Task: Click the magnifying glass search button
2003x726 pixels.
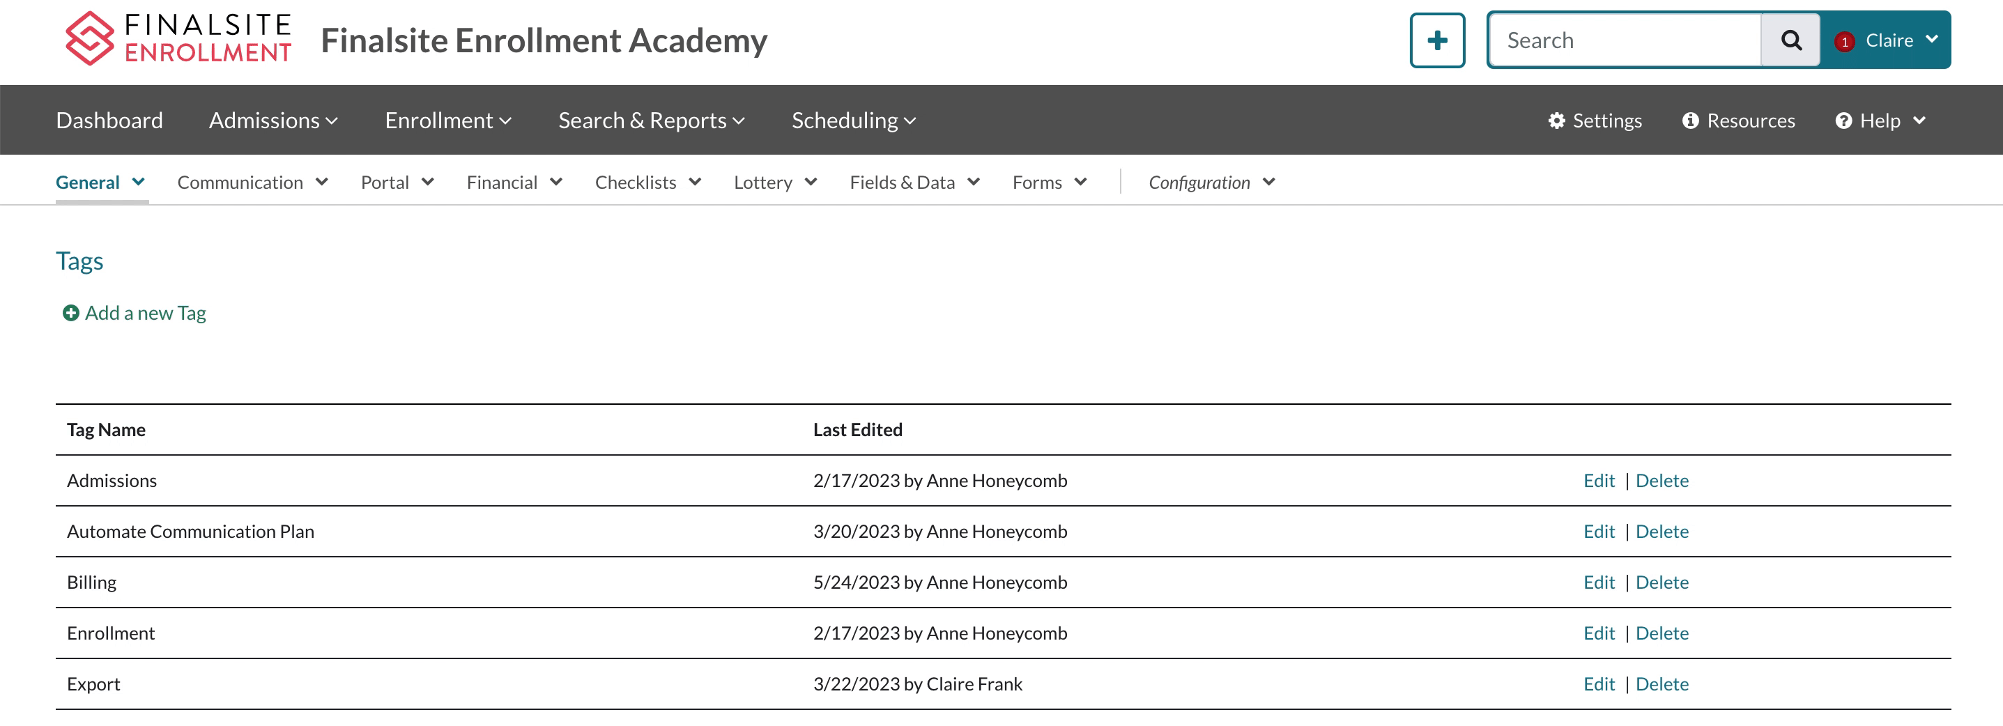Action: click(1790, 40)
